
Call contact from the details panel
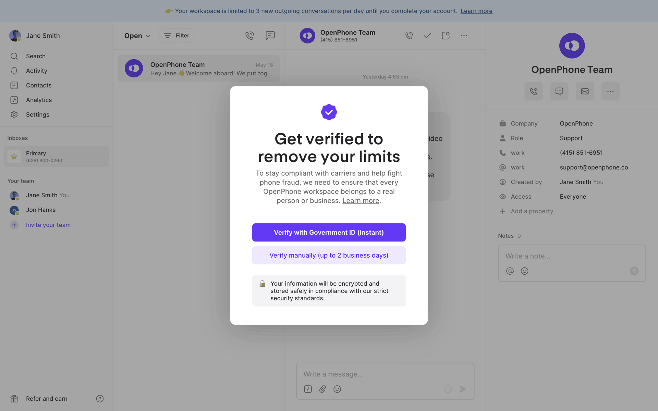point(534,91)
